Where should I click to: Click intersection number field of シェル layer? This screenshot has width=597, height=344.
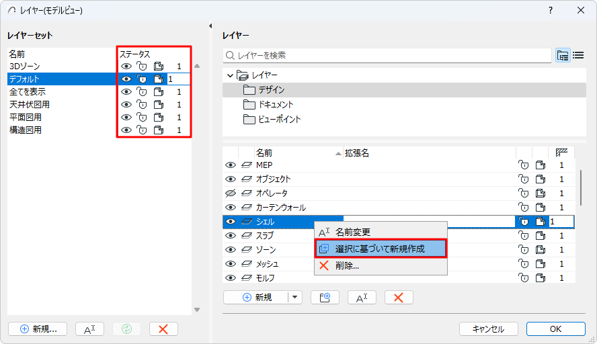click(561, 222)
